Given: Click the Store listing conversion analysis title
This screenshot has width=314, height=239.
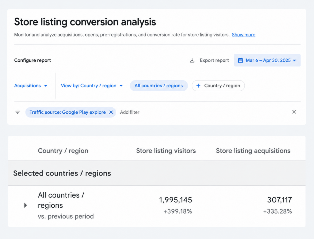Looking at the screenshot, I should pos(85,22).
